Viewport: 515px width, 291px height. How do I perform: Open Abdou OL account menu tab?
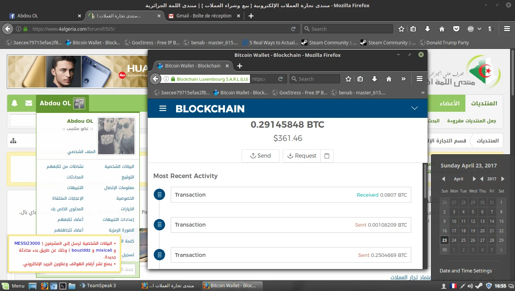pyautogui.click(x=62, y=103)
